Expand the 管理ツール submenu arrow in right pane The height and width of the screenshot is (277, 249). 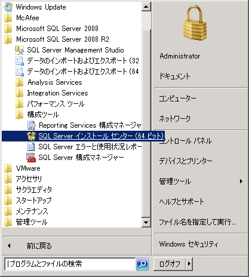pos(241,181)
